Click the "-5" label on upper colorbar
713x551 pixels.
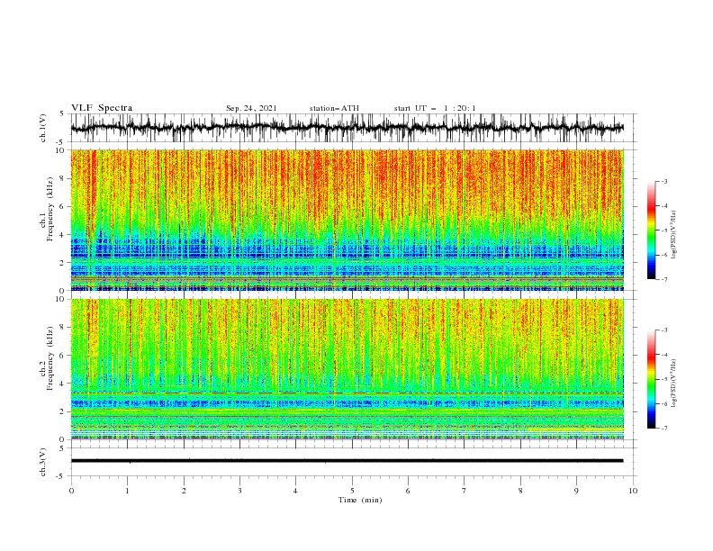tap(663, 230)
